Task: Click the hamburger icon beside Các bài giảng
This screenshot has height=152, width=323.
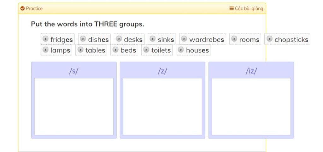Action: pos(232,9)
